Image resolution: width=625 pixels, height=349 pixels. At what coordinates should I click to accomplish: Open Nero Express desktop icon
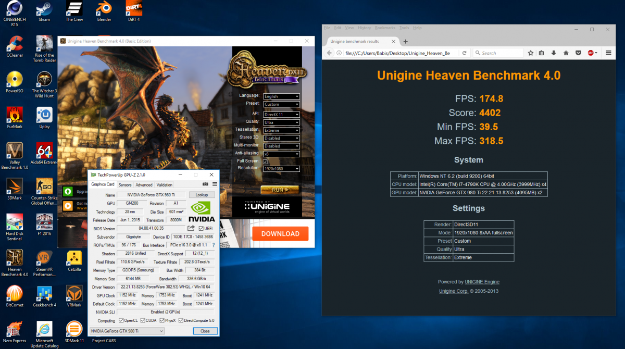(15, 331)
